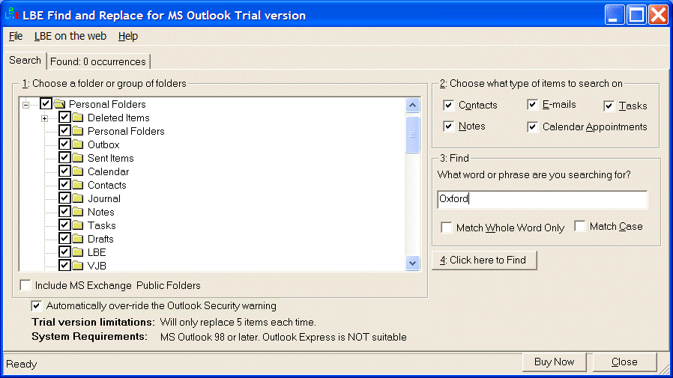Click the '4: Click here to Find' button
Image resolution: width=673 pixels, height=378 pixels.
483,260
